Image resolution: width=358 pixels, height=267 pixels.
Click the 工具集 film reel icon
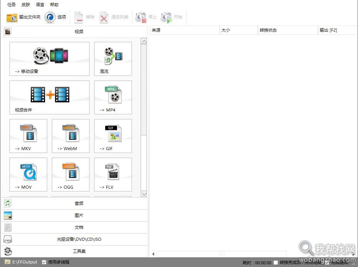tap(8, 251)
